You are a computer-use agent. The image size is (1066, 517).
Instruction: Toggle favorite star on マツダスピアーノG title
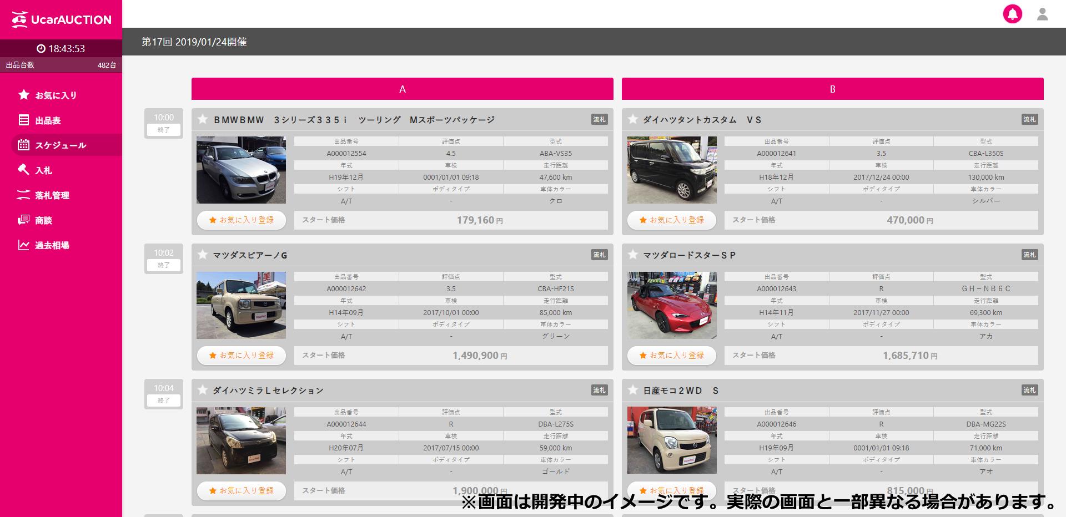tap(203, 255)
